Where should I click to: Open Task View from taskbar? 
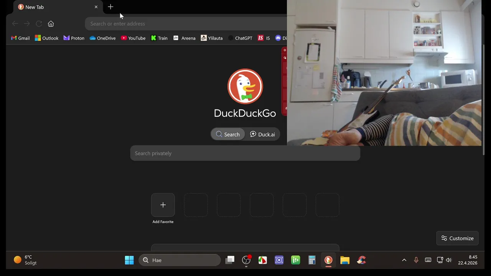point(230,260)
